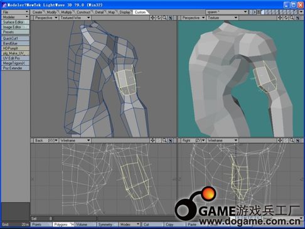Click the zoom magnifier in the Texture viewport

tap(292, 18)
